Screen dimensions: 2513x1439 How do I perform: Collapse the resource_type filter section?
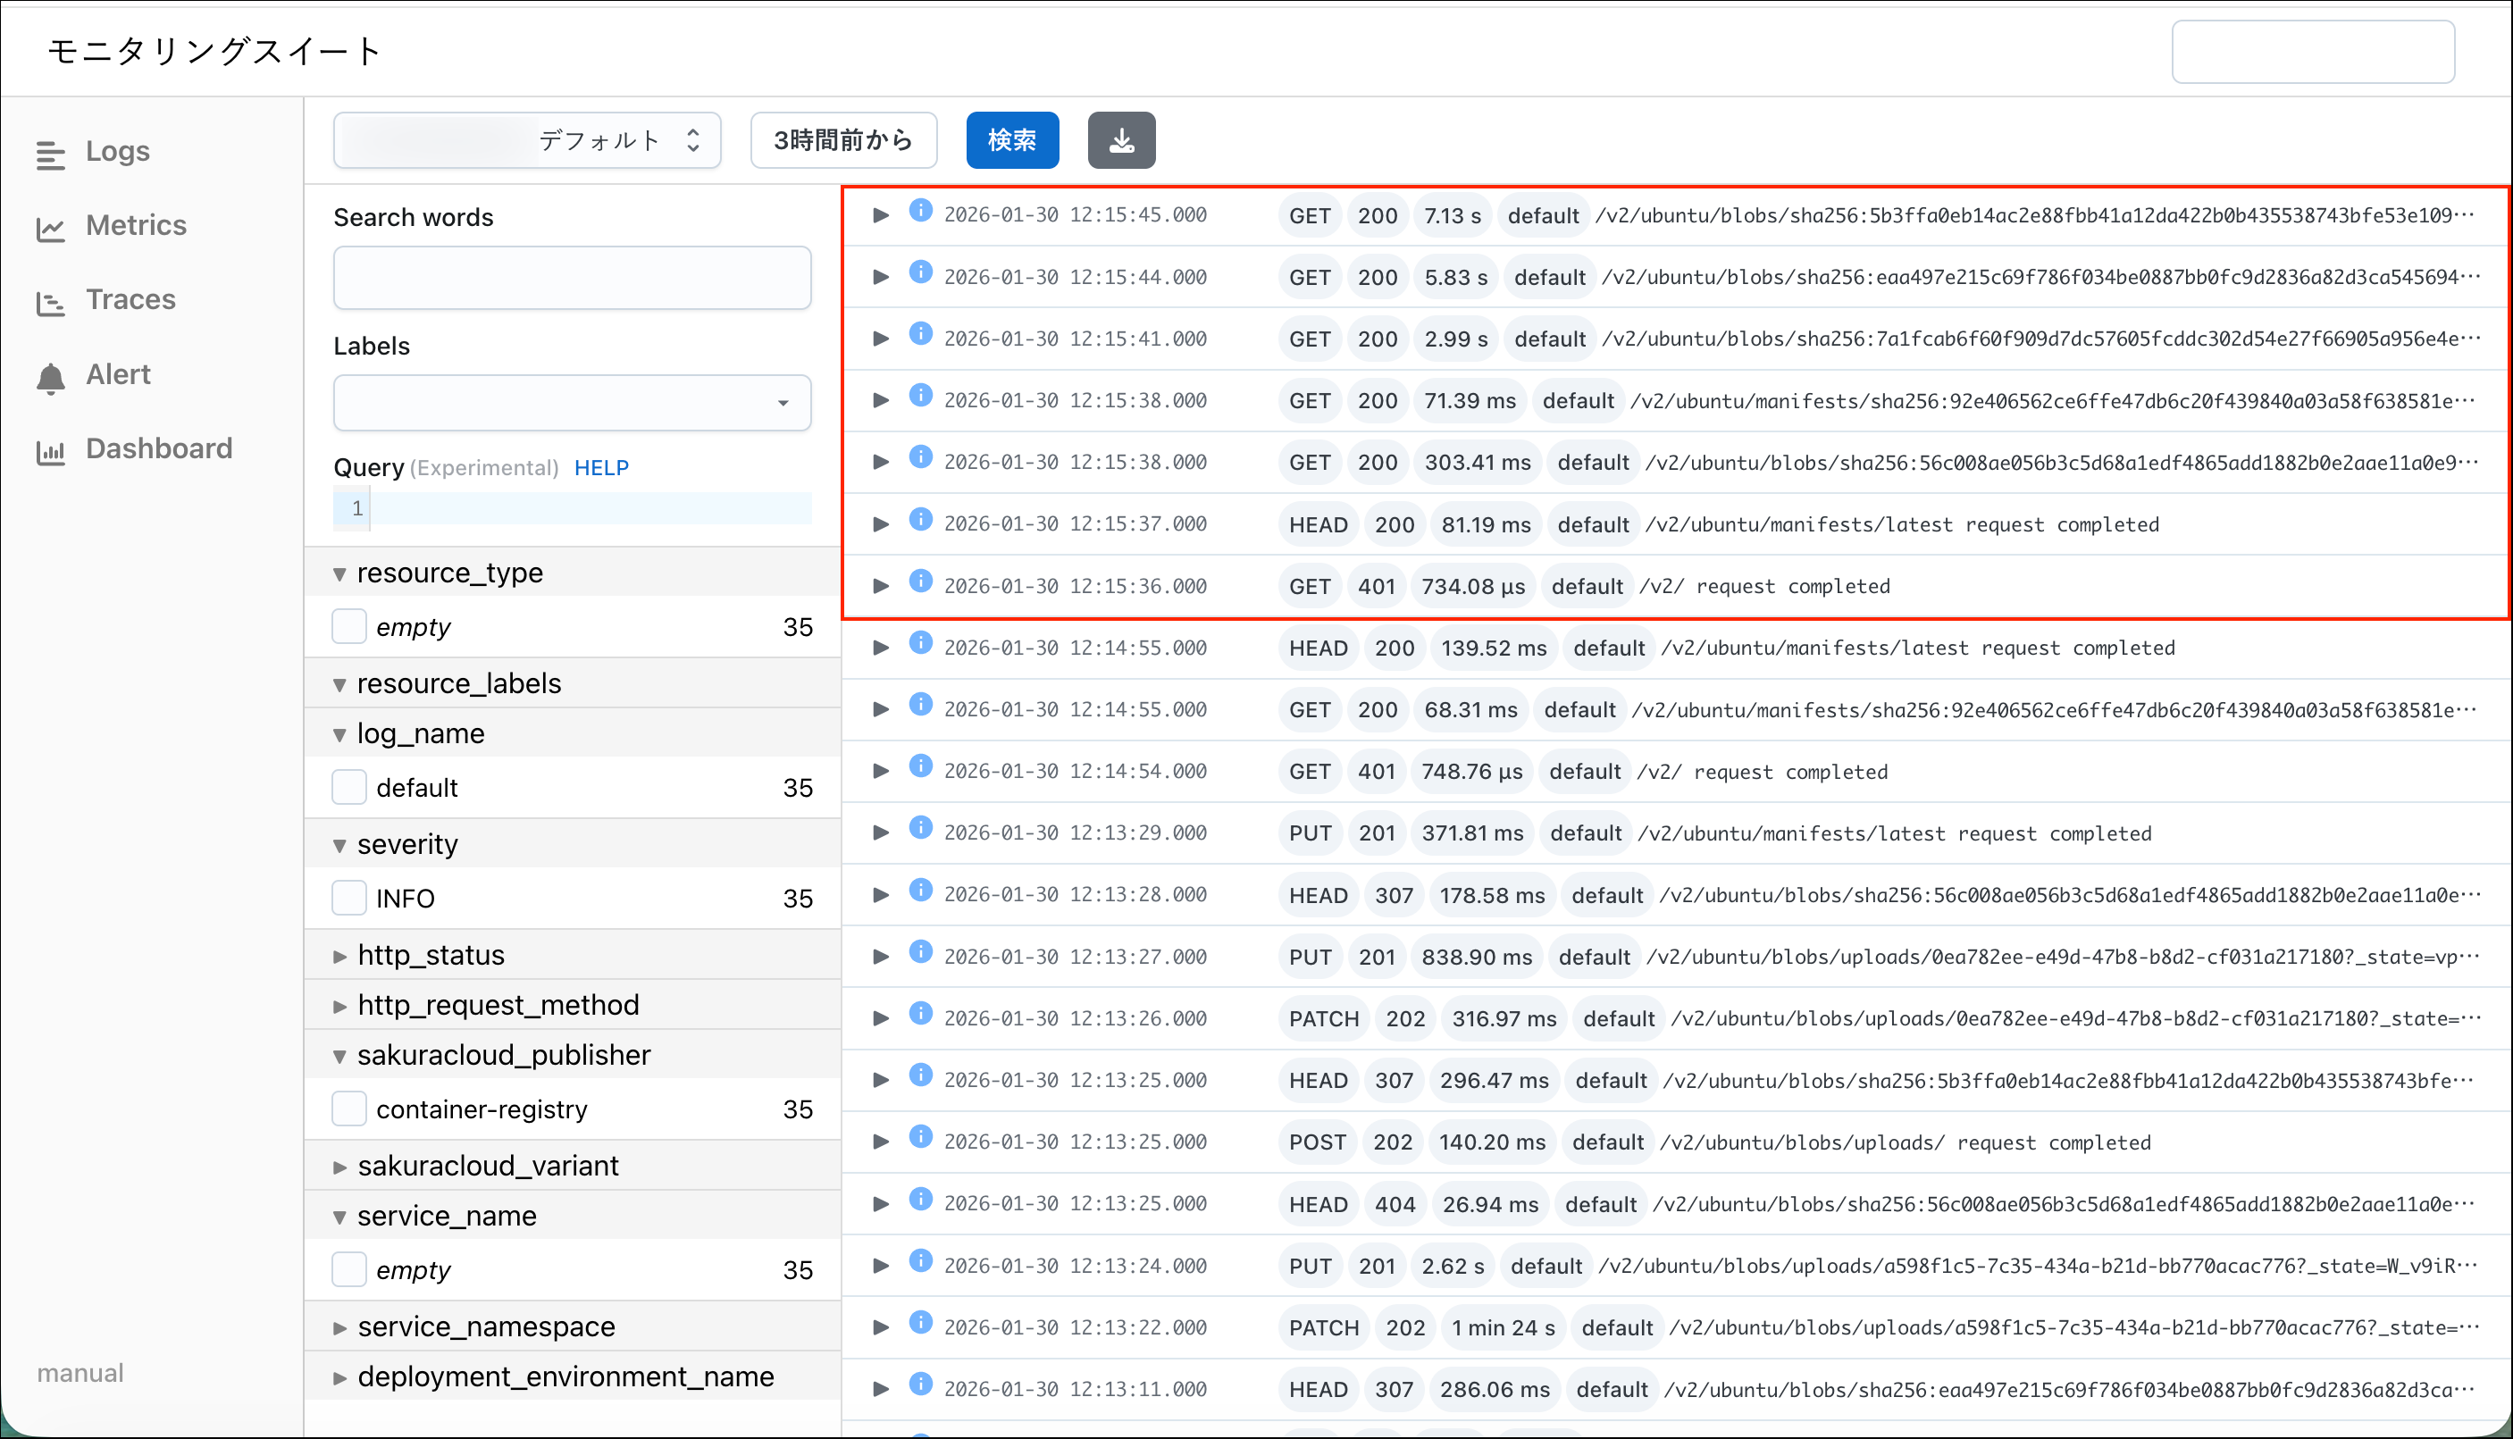click(340, 574)
